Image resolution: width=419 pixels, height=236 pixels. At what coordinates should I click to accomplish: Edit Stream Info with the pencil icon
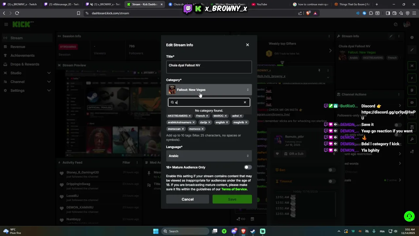(391, 36)
